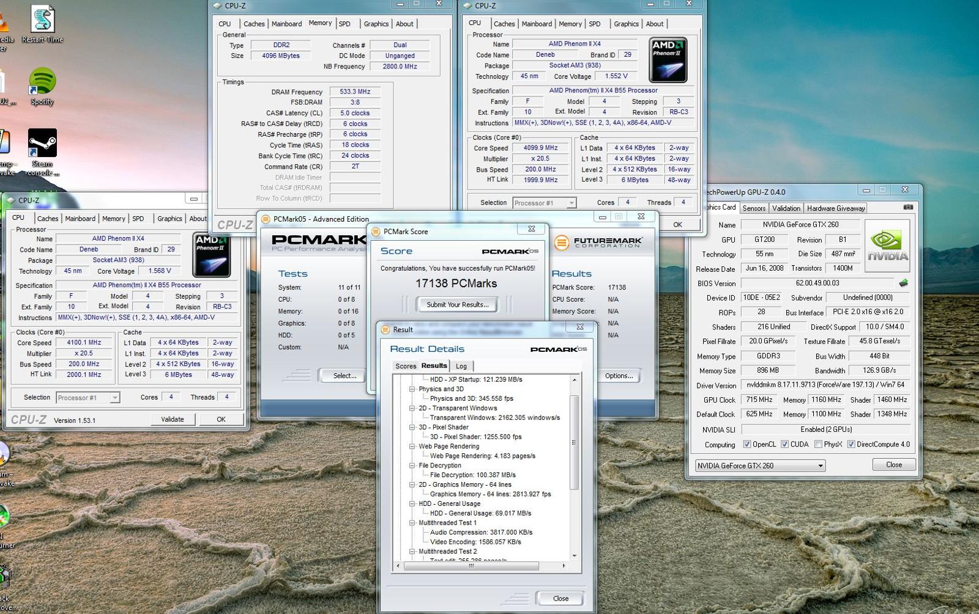Collapse the Multithreaded Test 1 node
Screen dimensions: 979x614
click(x=412, y=523)
